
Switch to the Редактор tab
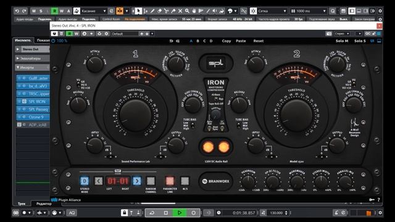click(x=44, y=203)
